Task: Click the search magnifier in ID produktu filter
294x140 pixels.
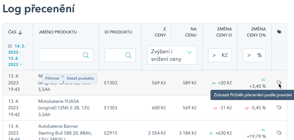Action: (128, 55)
